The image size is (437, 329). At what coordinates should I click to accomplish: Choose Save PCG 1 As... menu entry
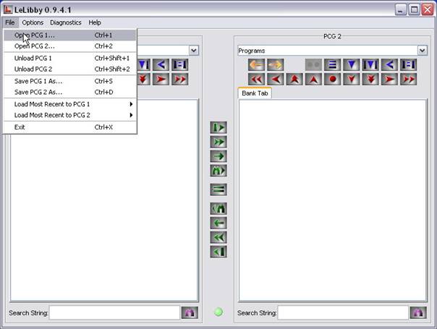coord(69,81)
